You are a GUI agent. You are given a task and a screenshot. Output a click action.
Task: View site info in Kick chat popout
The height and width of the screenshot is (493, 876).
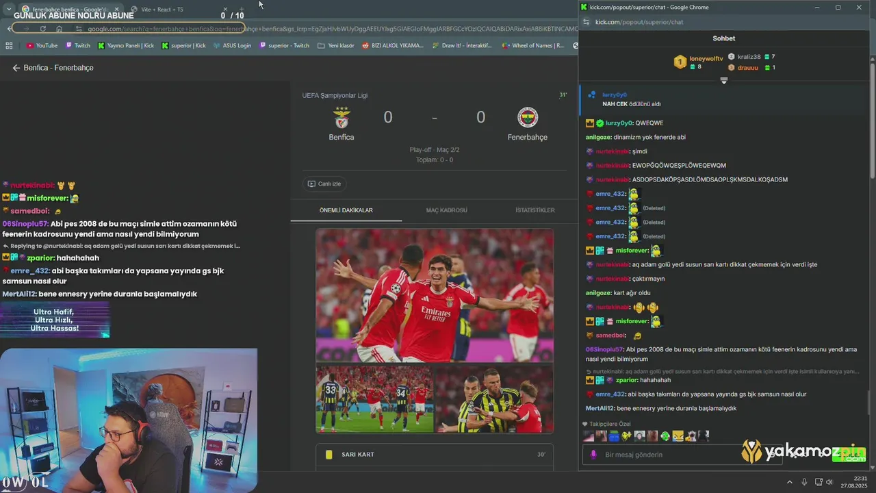tap(587, 22)
